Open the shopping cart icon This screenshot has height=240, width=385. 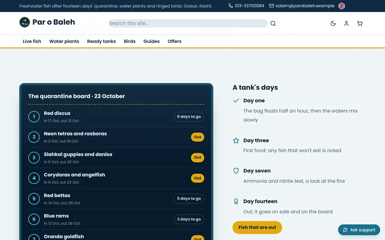click(360, 23)
